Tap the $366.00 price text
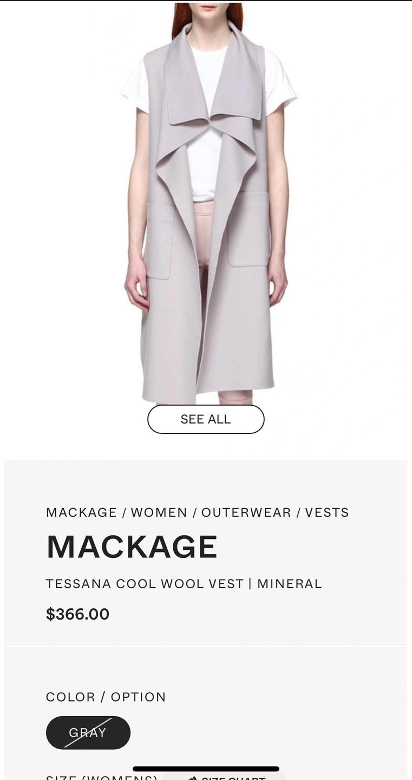This screenshot has width=412, height=780. 78,614
